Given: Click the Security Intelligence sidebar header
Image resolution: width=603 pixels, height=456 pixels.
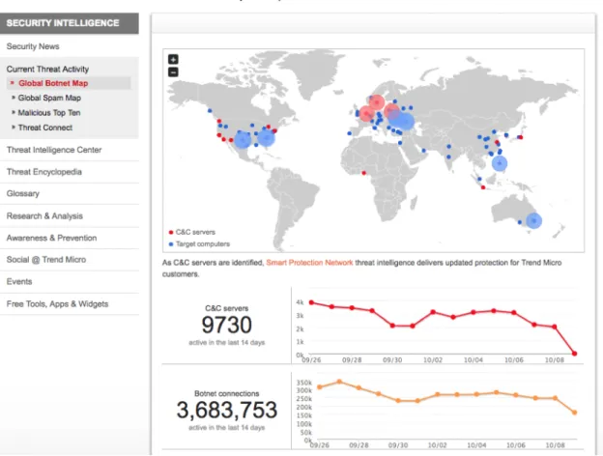Looking at the screenshot, I should click(70, 23).
